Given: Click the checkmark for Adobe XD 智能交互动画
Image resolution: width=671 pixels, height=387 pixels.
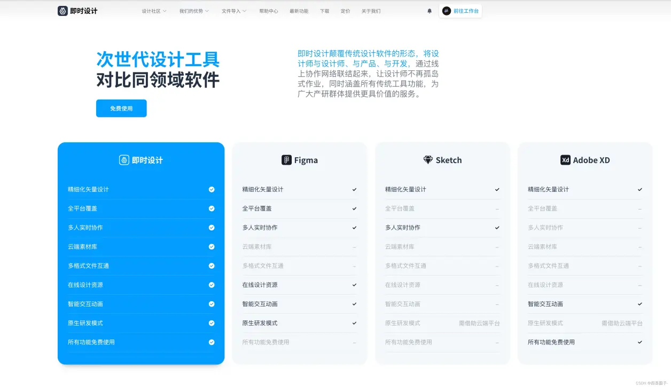Looking at the screenshot, I should tap(639, 304).
